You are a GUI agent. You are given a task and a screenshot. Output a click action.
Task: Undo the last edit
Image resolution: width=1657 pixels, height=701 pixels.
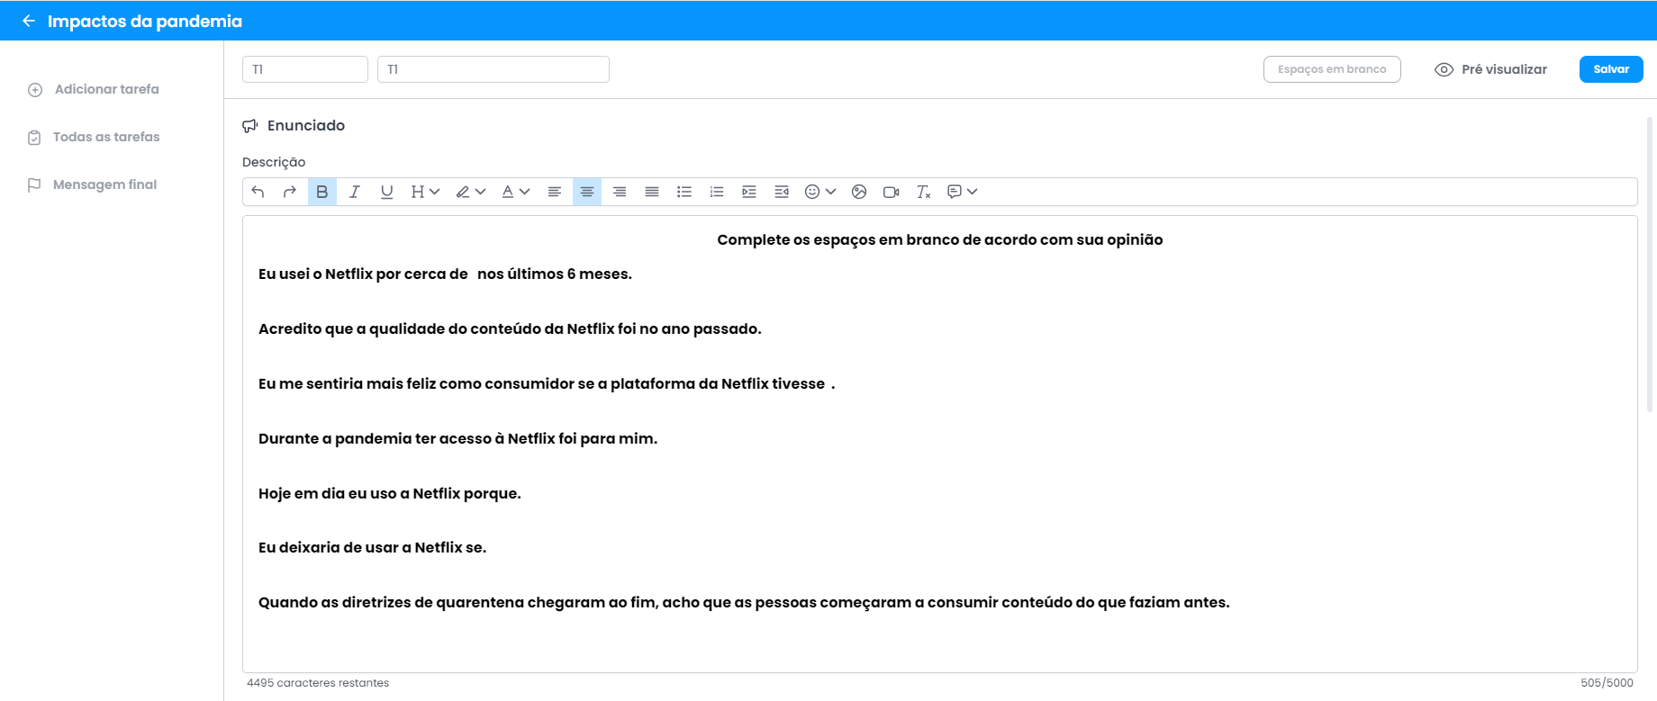[258, 192]
